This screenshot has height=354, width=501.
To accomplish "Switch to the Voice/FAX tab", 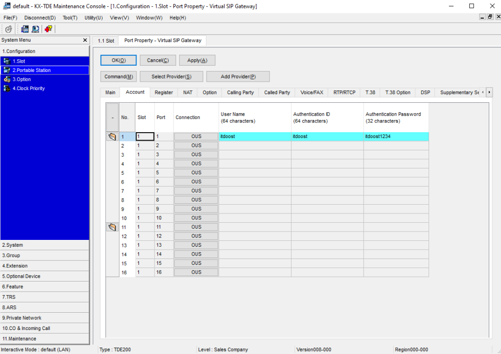I will pos(312,93).
